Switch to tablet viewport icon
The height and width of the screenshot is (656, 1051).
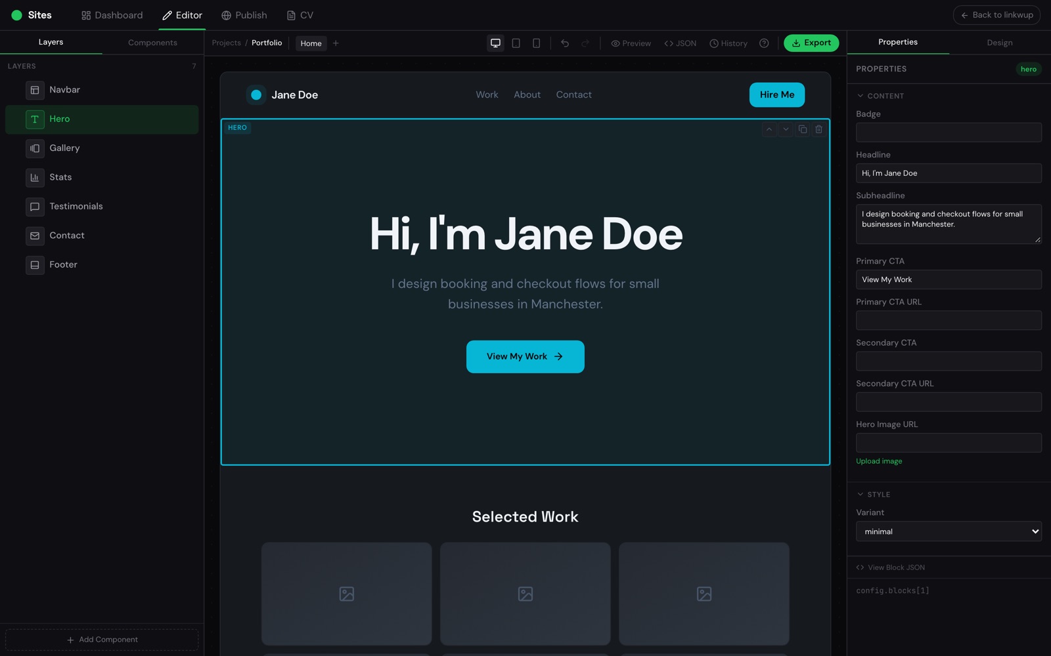[516, 43]
